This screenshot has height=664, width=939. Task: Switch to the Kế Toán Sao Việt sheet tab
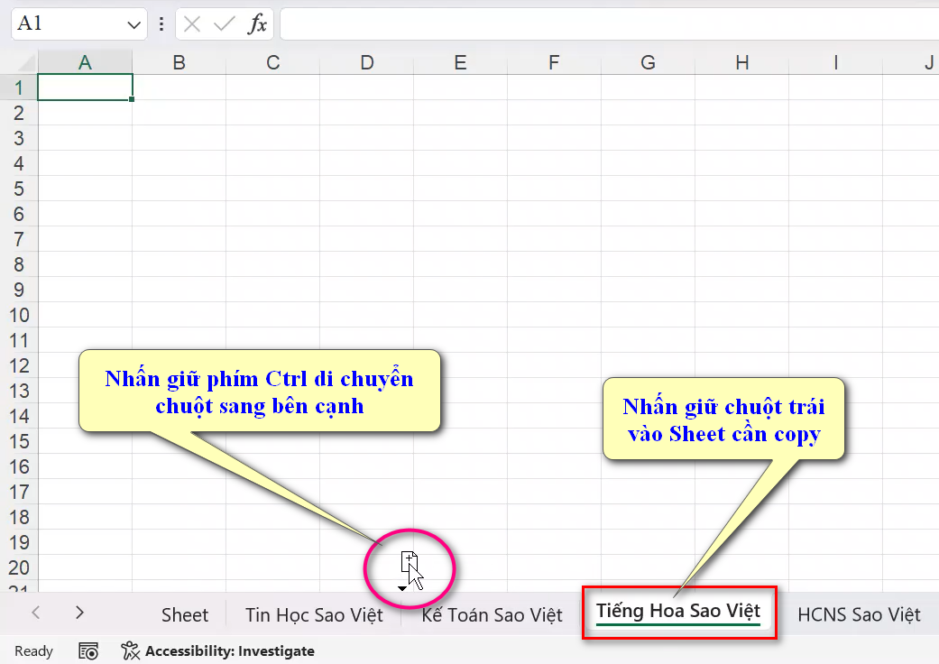(491, 613)
